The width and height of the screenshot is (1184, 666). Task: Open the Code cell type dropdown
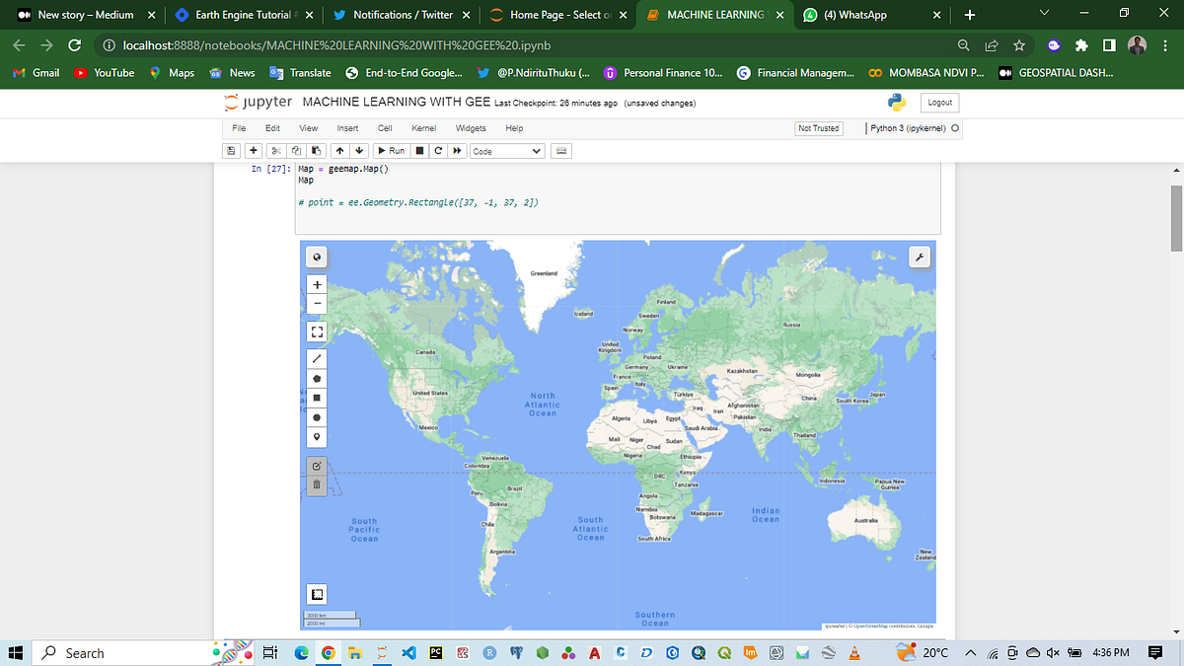[x=506, y=150]
